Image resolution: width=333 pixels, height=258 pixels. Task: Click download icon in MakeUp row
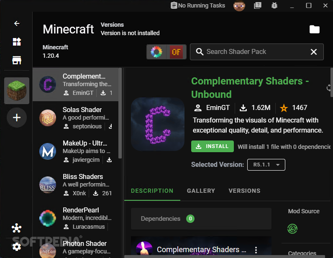[x=109, y=160]
